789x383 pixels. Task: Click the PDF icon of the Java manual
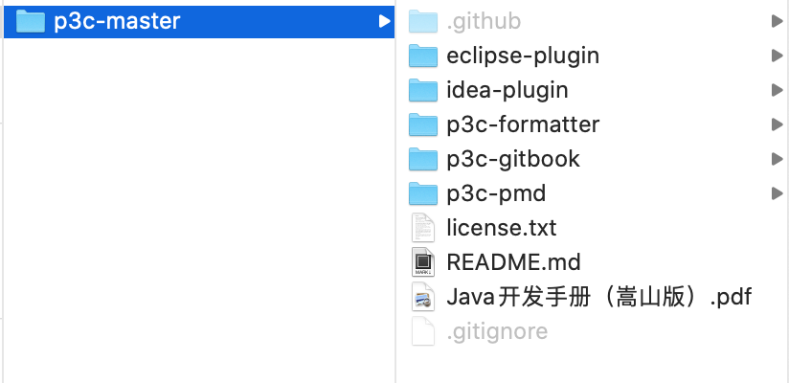click(x=422, y=297)
